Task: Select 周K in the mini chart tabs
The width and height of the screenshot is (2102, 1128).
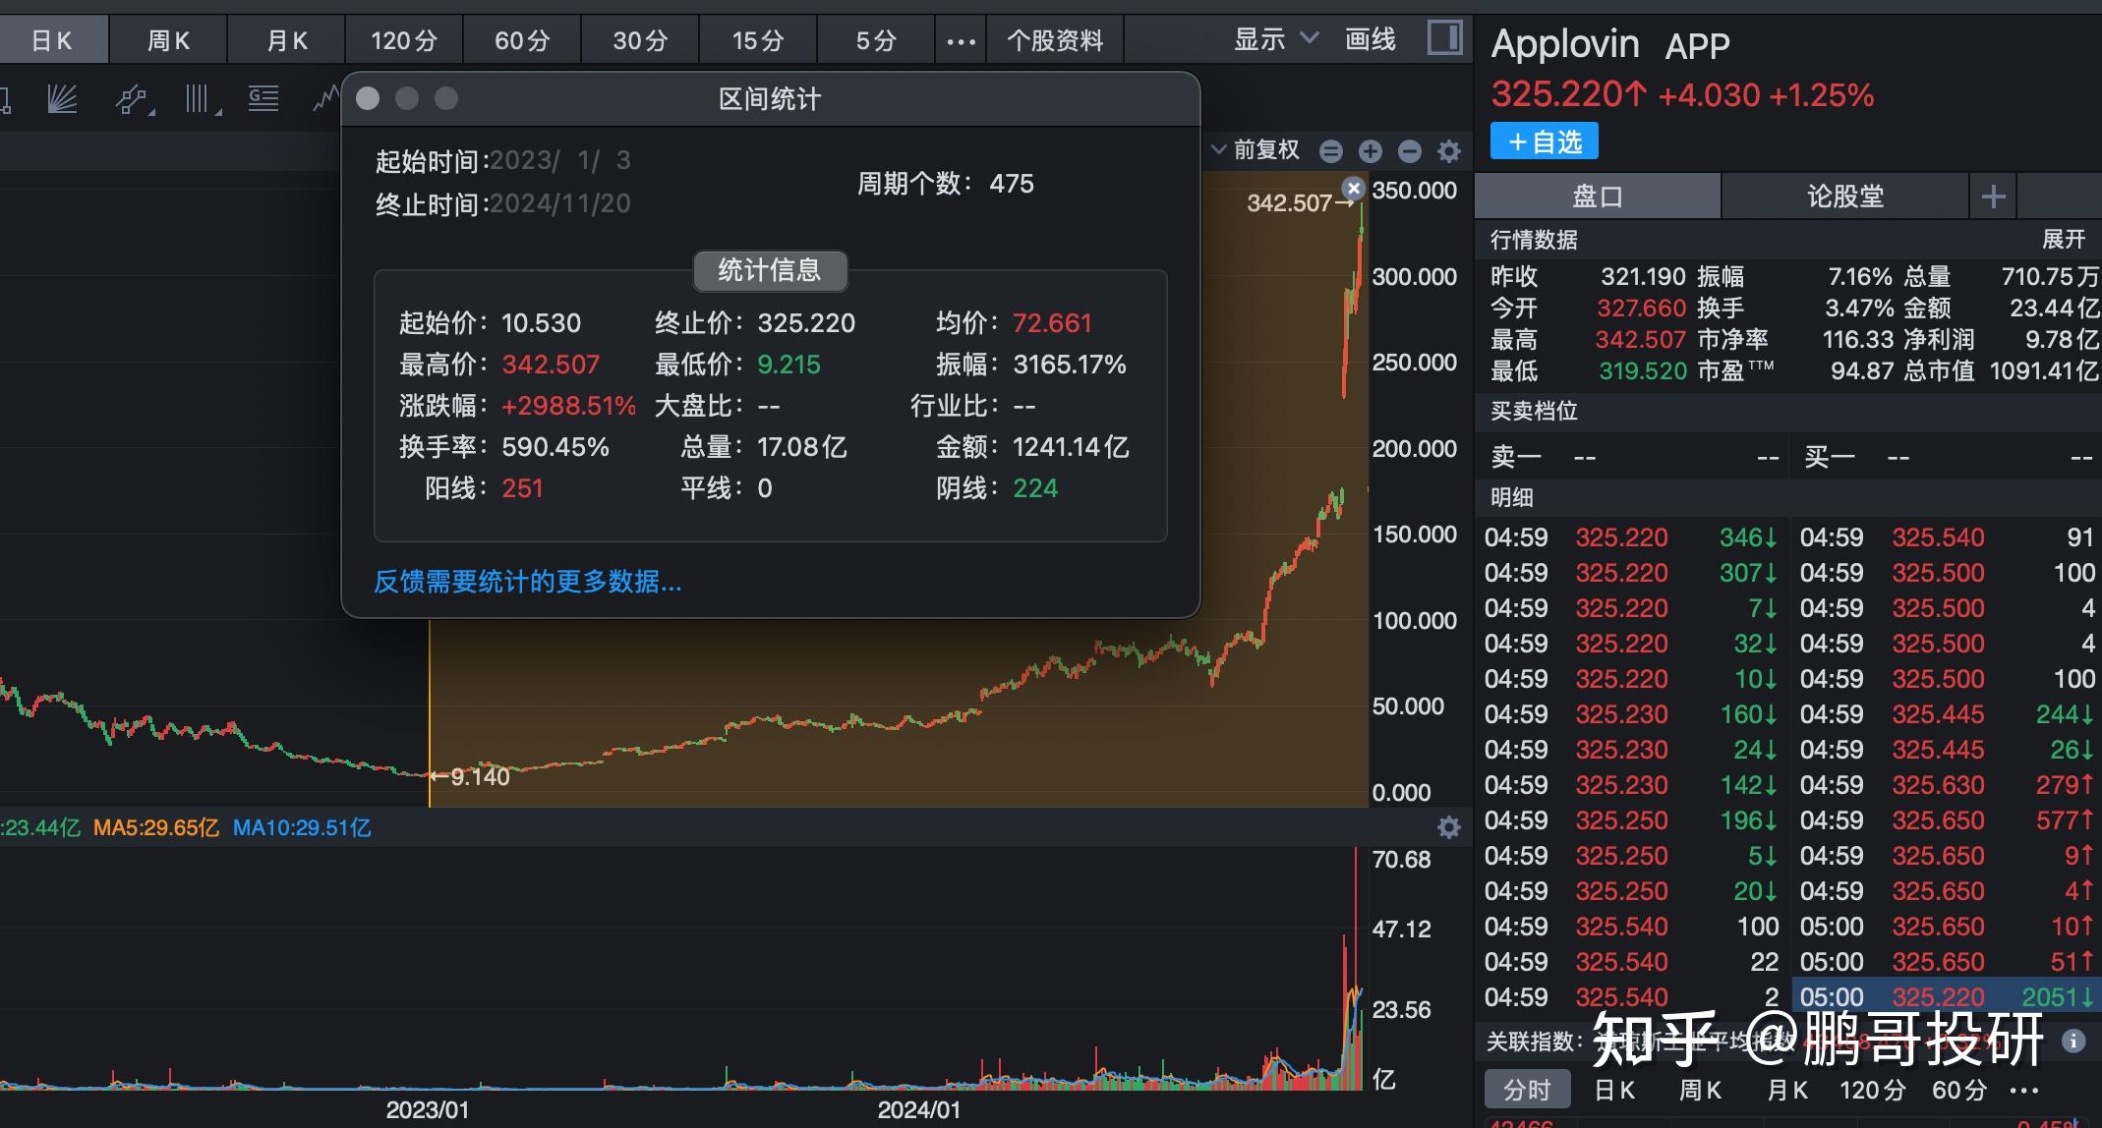Action: (1701, 1090)
